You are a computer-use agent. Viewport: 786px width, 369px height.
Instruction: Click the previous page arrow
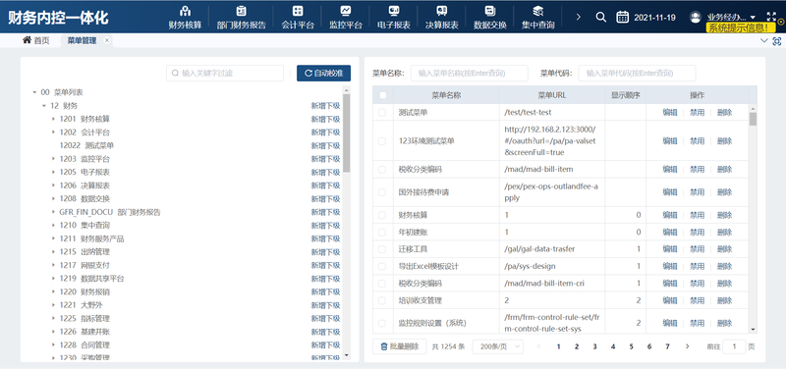(538, 346)
